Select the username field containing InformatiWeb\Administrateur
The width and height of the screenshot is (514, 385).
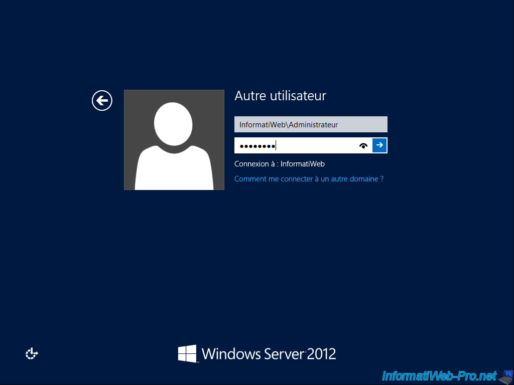pyautogui.click(x=311, y=124)
